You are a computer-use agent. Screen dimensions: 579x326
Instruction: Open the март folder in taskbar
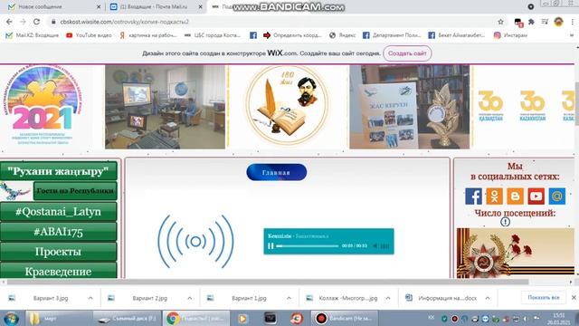click(58, 318)
